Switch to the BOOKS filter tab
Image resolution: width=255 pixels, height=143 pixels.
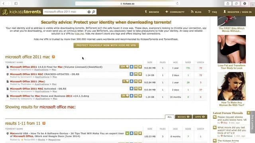[x=183, y=117]
